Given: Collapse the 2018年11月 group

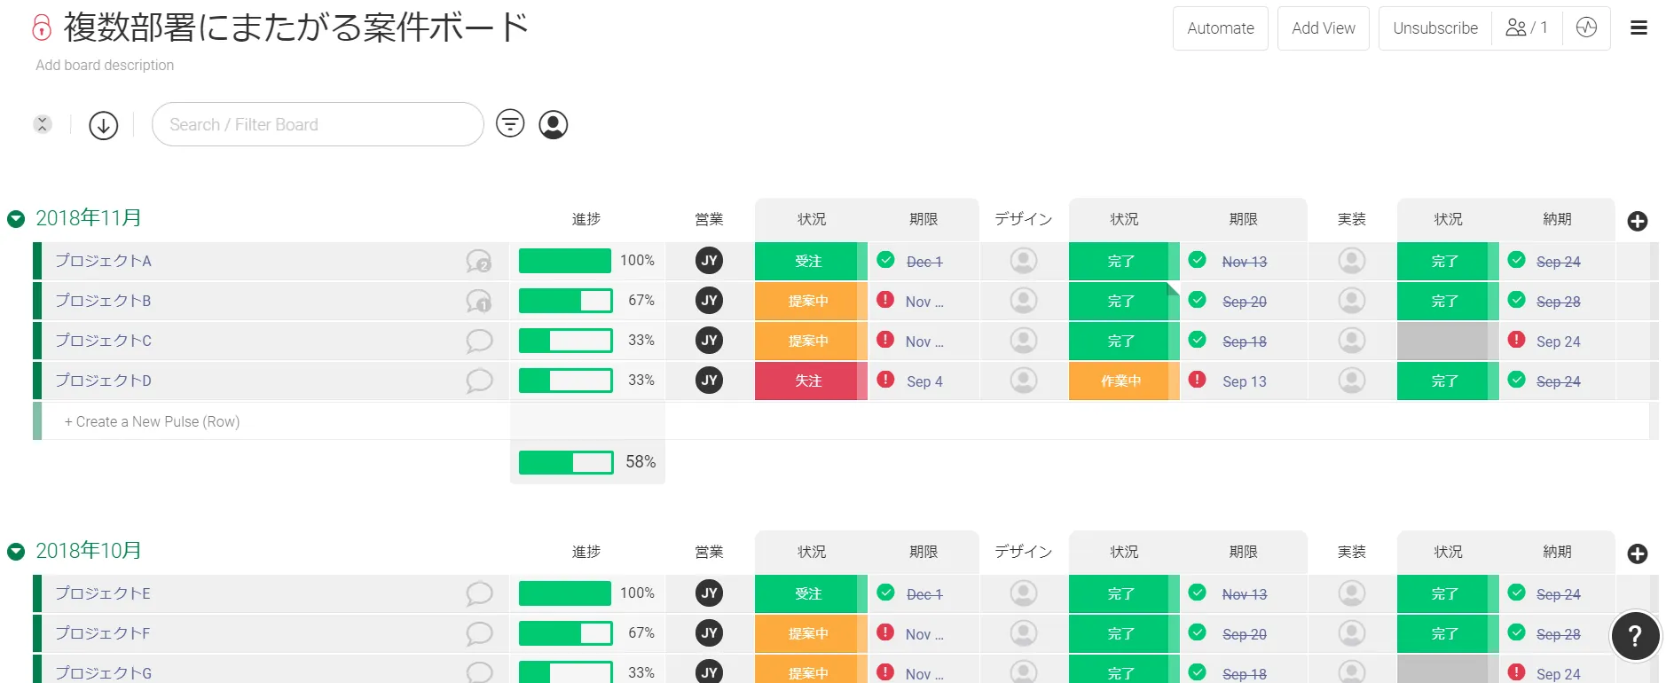Looking at the screenshot, I should point(16,219).
